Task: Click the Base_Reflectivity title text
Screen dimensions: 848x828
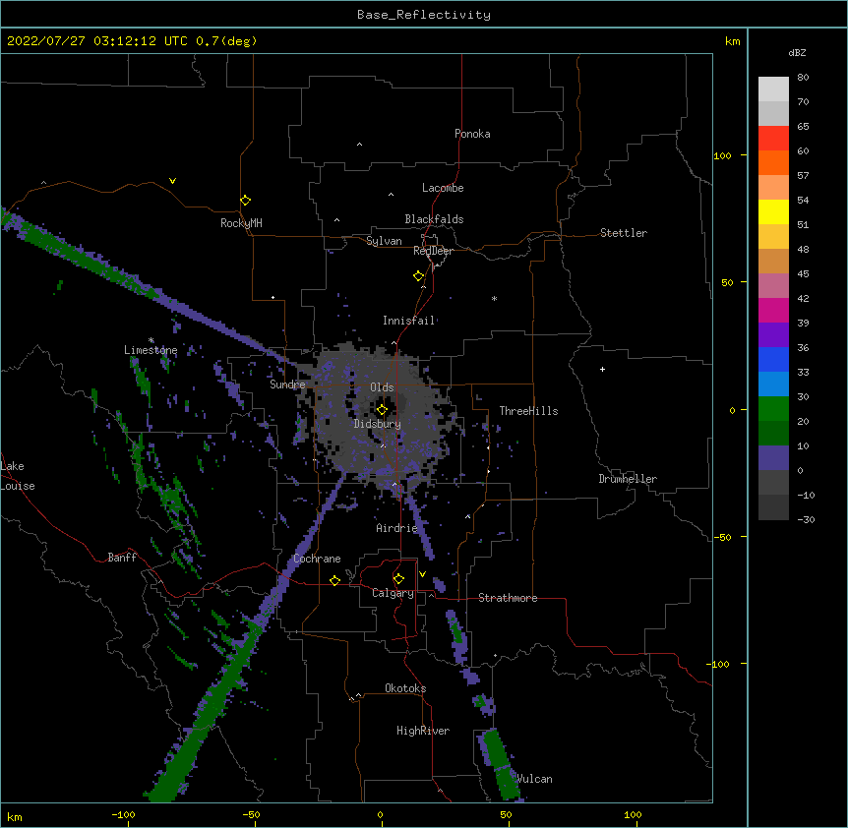Action: coord(424,15)
